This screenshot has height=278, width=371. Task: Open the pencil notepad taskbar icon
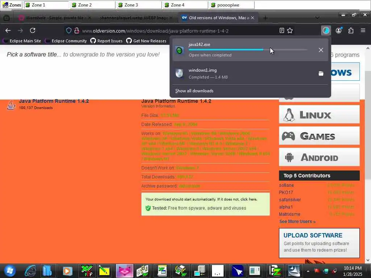104,271
